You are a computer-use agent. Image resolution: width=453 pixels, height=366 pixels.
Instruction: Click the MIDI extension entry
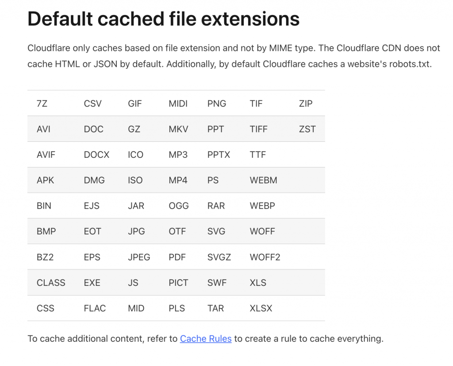click(x=178, y=104)
